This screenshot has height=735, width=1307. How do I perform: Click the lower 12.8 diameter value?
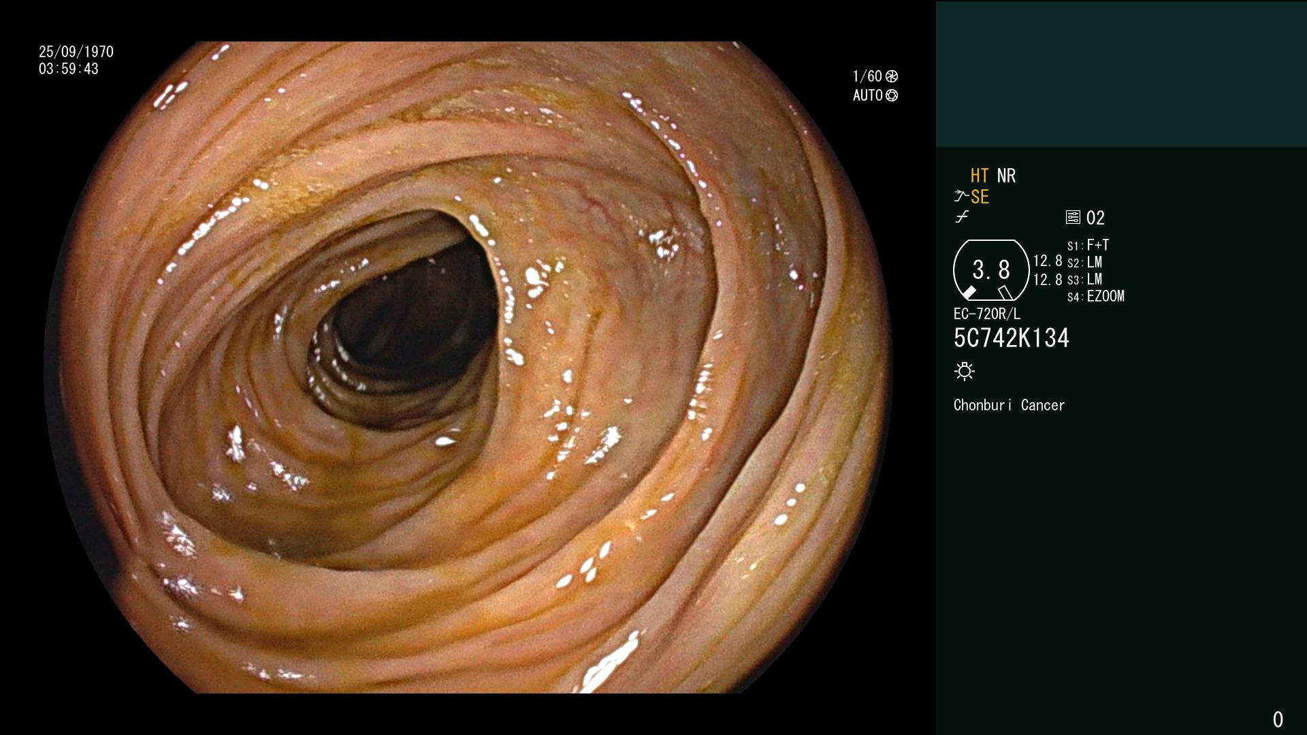1048,279
